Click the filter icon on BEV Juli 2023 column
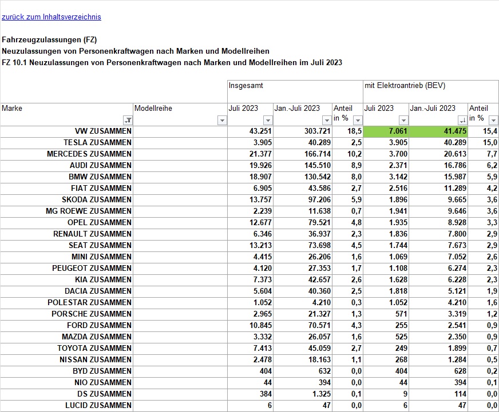499x412 pixels. pos(403,120)
